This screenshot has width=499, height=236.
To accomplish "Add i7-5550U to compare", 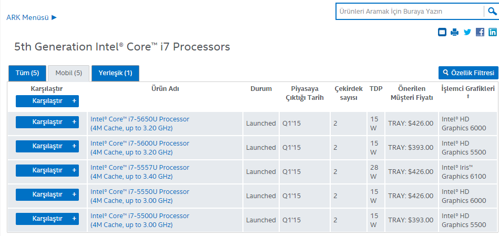I will tap(47, 194).
